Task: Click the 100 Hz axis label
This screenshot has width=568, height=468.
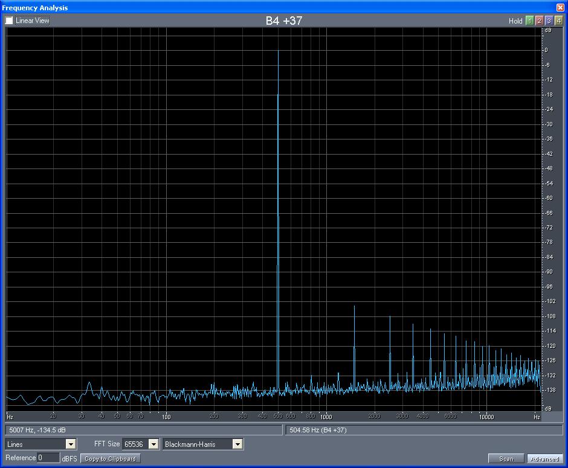Action: 166,417
